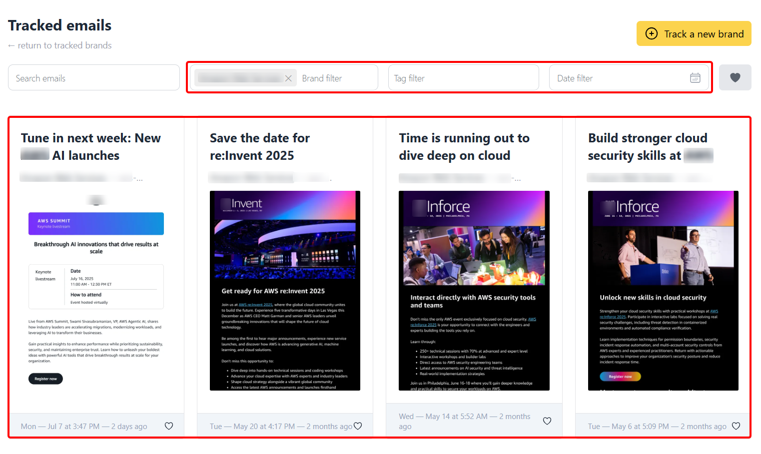
Task: Favorite the 'Build stronger cloud security' email
Action: [x=736, y=426]
